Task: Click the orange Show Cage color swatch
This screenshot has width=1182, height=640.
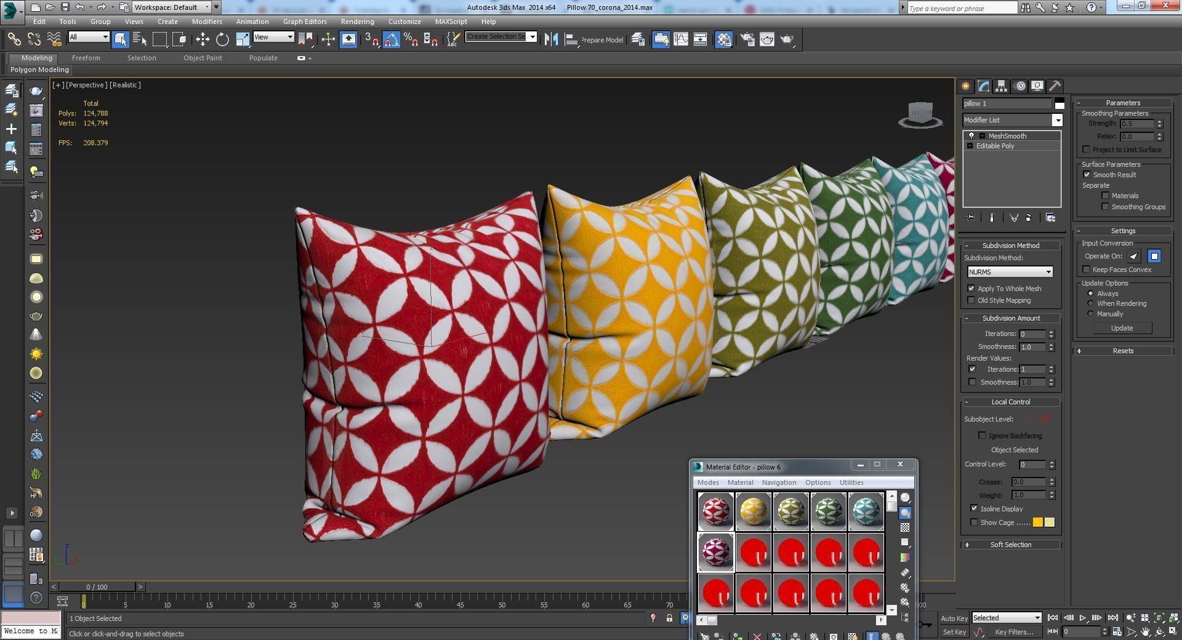Action: (x=1038, y=522)
